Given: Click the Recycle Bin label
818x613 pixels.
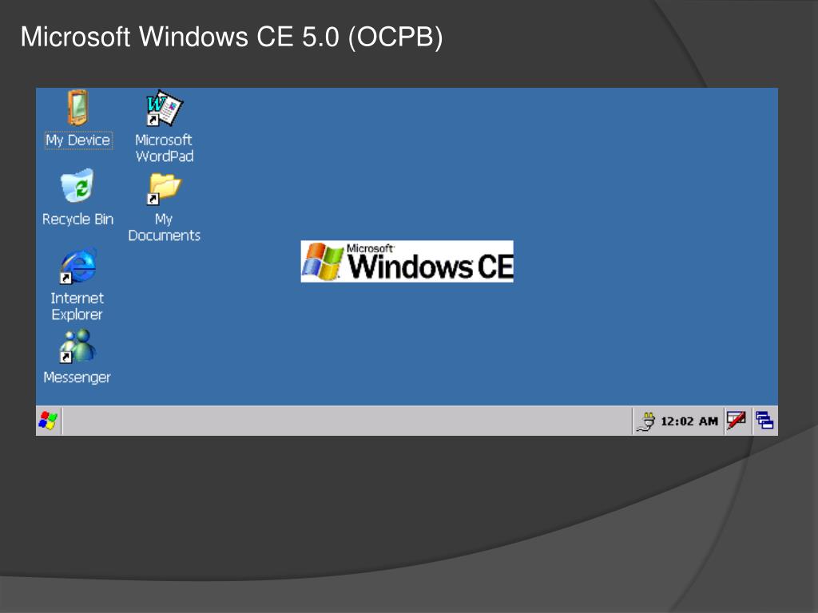Looking at the screenshot, I should click(x=77, y=219).
